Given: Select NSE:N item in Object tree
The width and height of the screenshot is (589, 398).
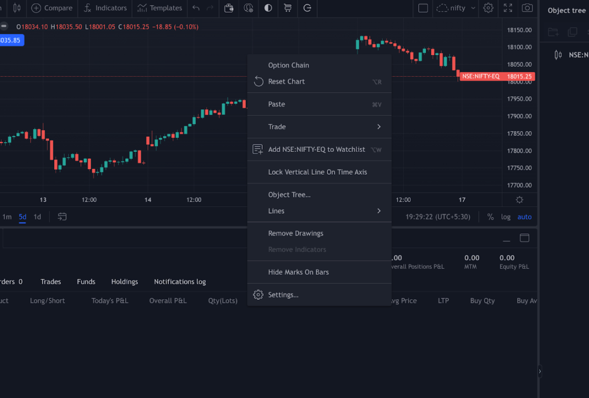Looking at the screenshot, I should [x=571, y=55].
